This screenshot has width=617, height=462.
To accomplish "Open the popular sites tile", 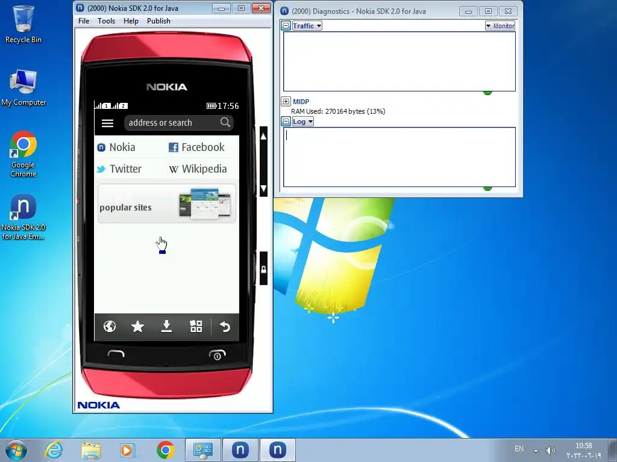I will coord(167,203).
